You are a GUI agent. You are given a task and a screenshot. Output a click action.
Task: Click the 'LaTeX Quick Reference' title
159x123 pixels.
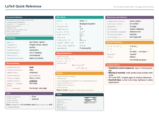tap(23, 6)
